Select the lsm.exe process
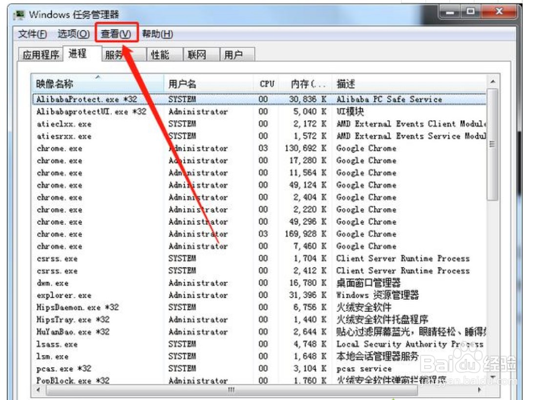 [x=259, y=356]
